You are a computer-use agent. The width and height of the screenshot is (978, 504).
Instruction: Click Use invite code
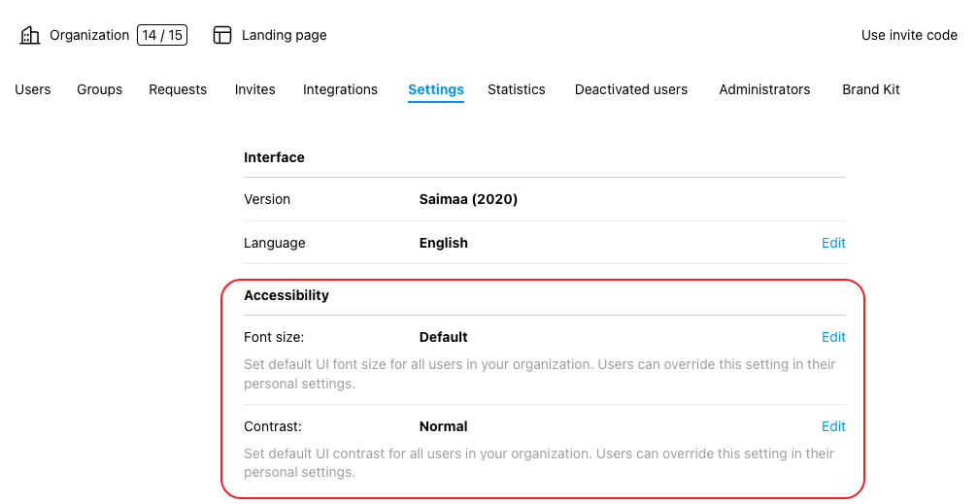(909, 36)
